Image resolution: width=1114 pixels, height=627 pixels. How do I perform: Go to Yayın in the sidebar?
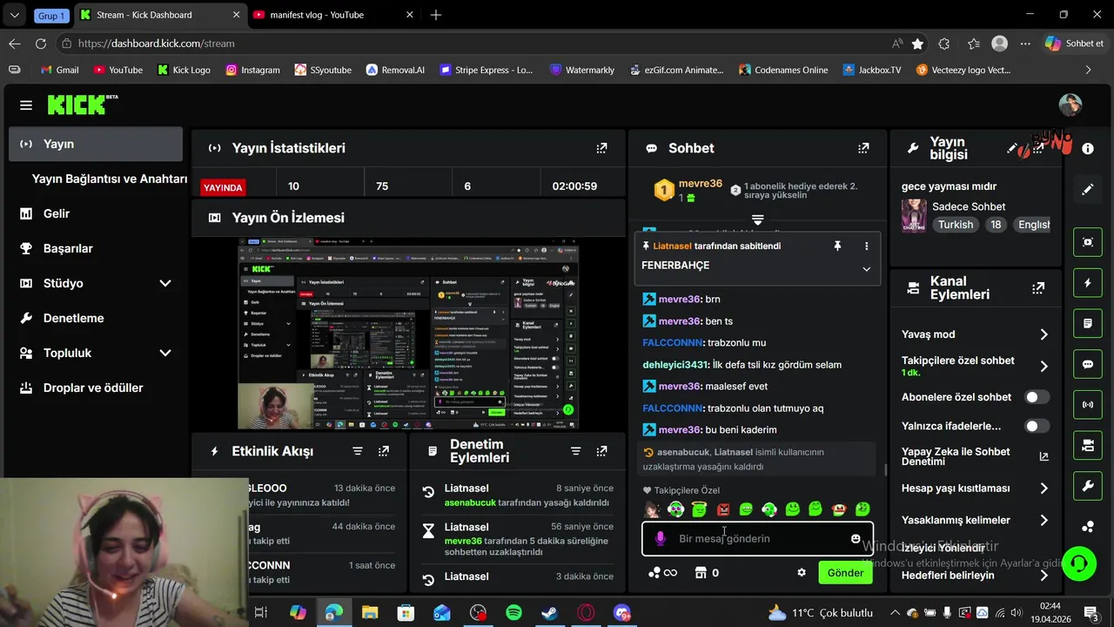coord(96,144)
